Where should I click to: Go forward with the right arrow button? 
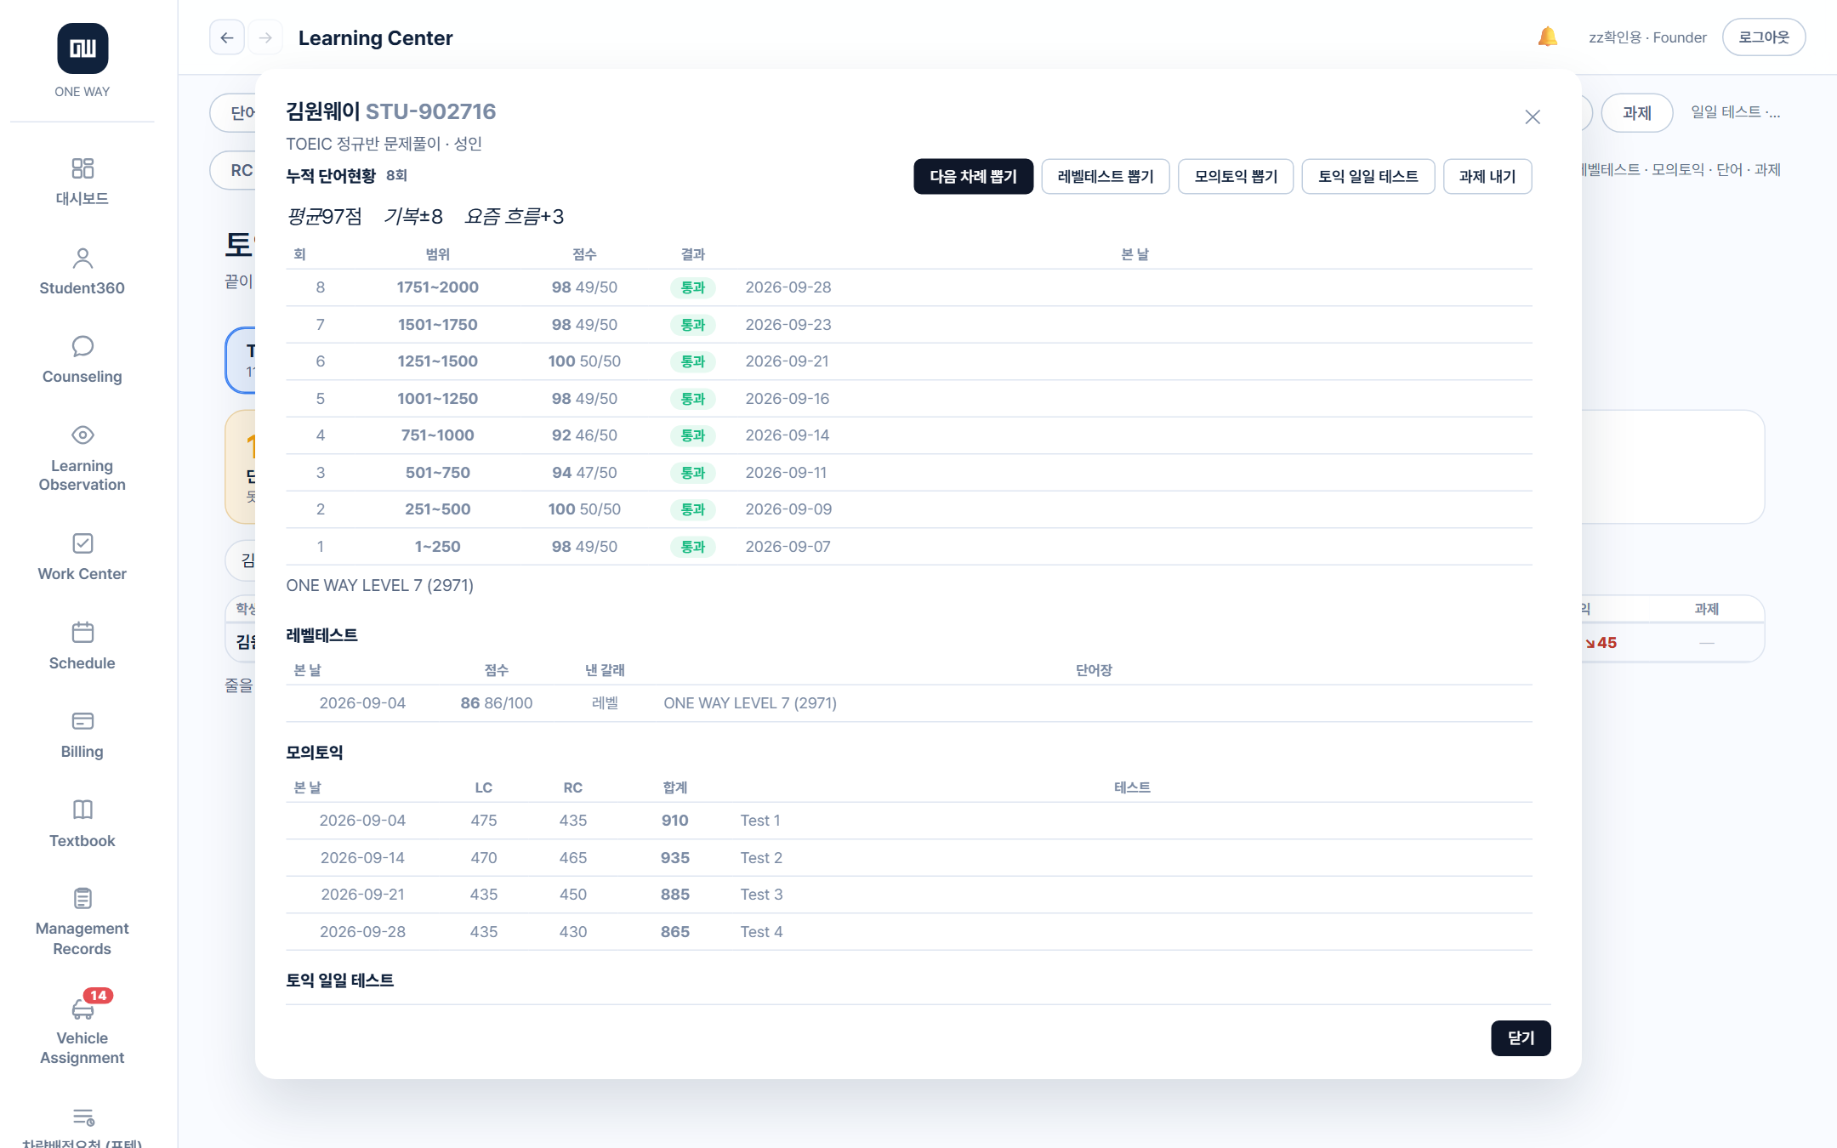pyautogui.click(x=265, y=37)
